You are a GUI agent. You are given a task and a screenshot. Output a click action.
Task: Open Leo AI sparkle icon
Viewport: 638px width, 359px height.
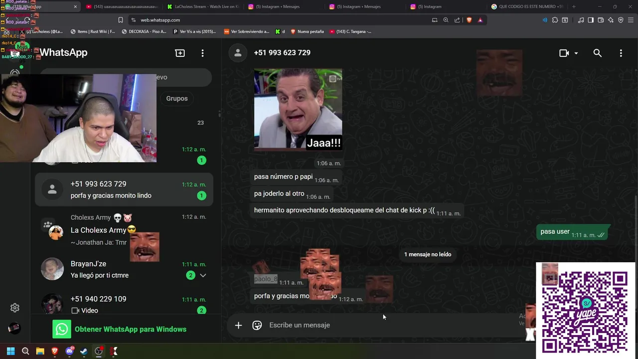point(611,20)
